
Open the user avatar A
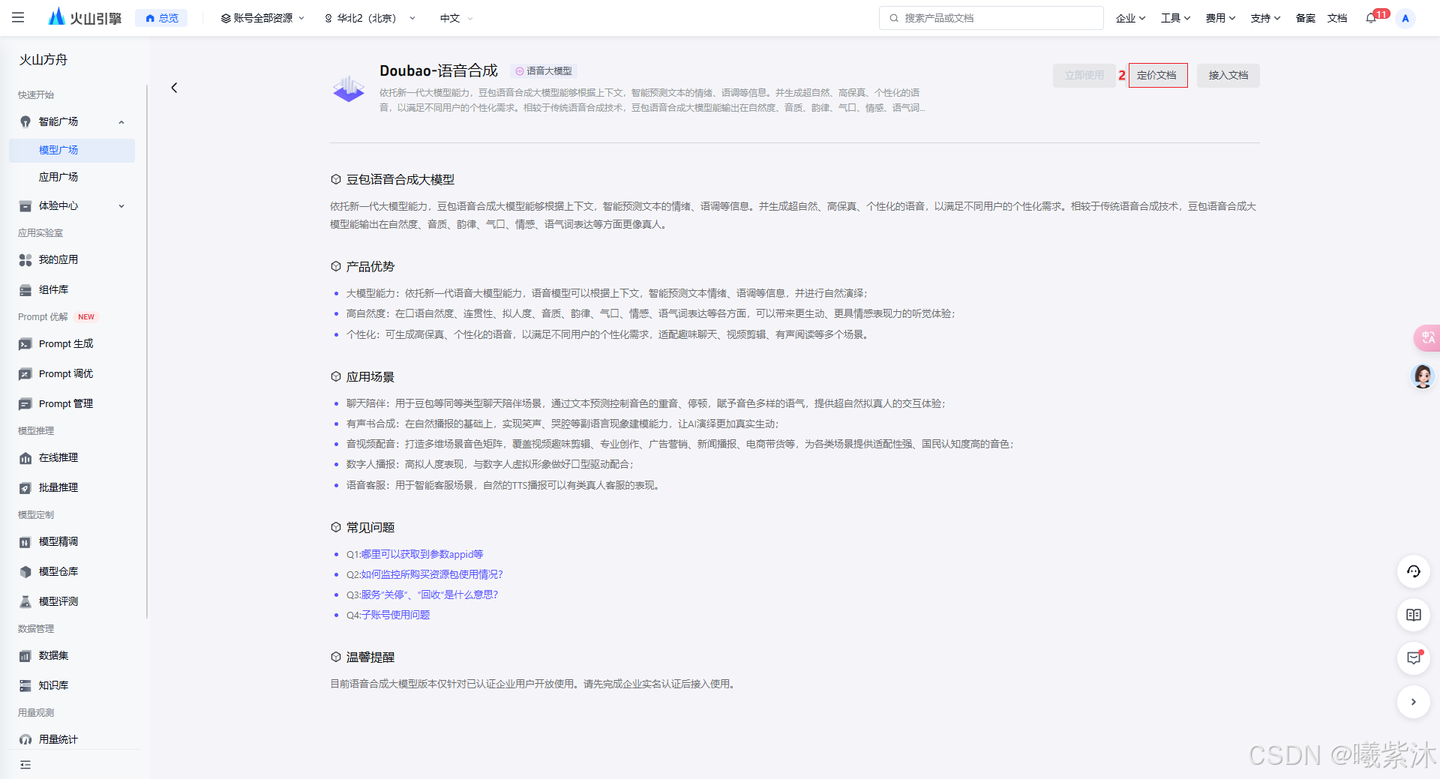tap(1405, 18)
